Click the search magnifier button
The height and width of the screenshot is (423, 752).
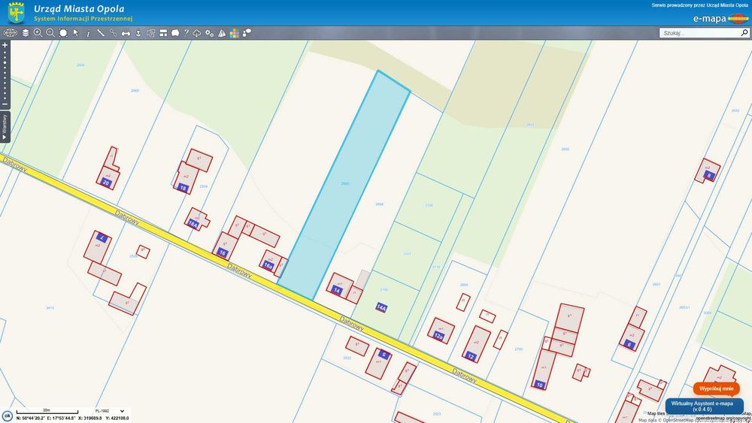744,33
